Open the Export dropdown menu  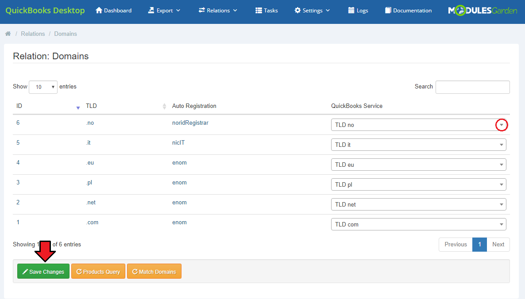164,11
